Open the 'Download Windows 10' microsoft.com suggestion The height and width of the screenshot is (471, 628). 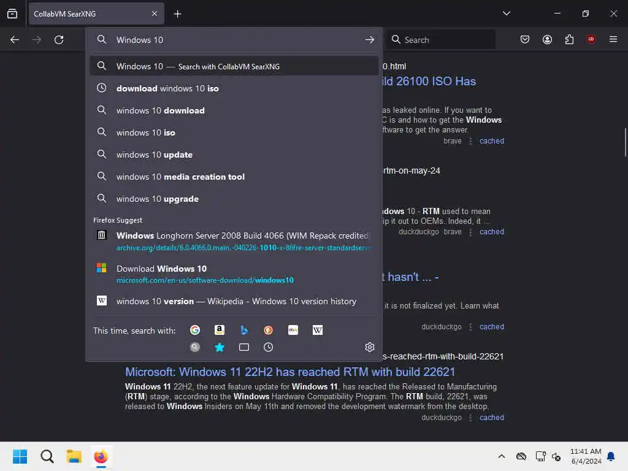pyautogui.click(x=234, y=274)
